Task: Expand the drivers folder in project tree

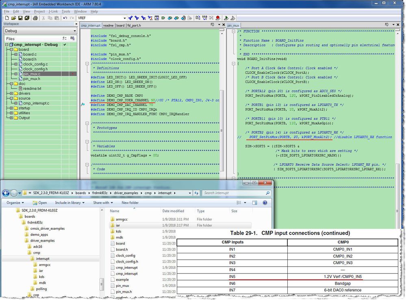Action: (11, 93)
